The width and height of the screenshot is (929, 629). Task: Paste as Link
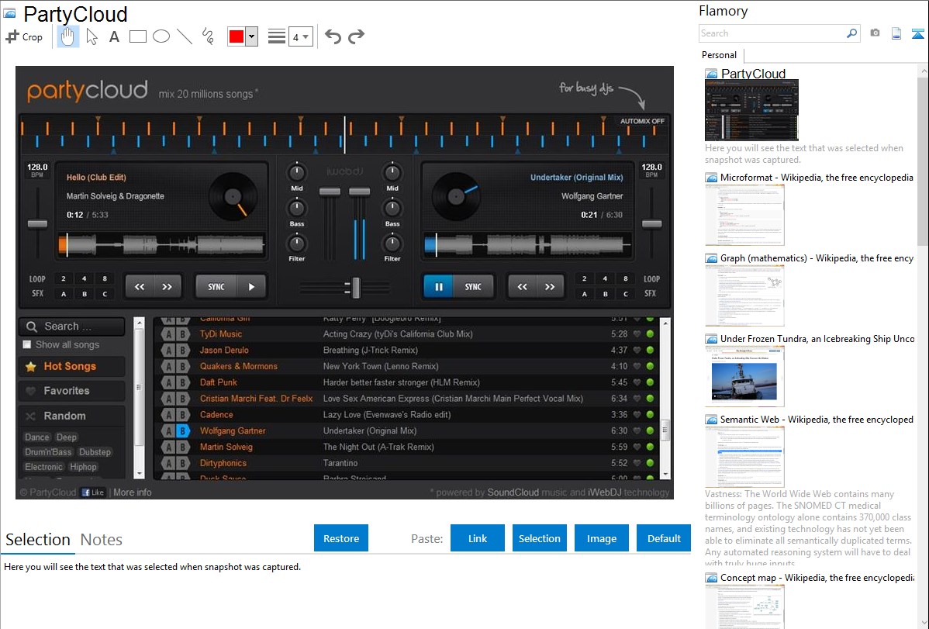pyautogui.click(x=478, y=538)
